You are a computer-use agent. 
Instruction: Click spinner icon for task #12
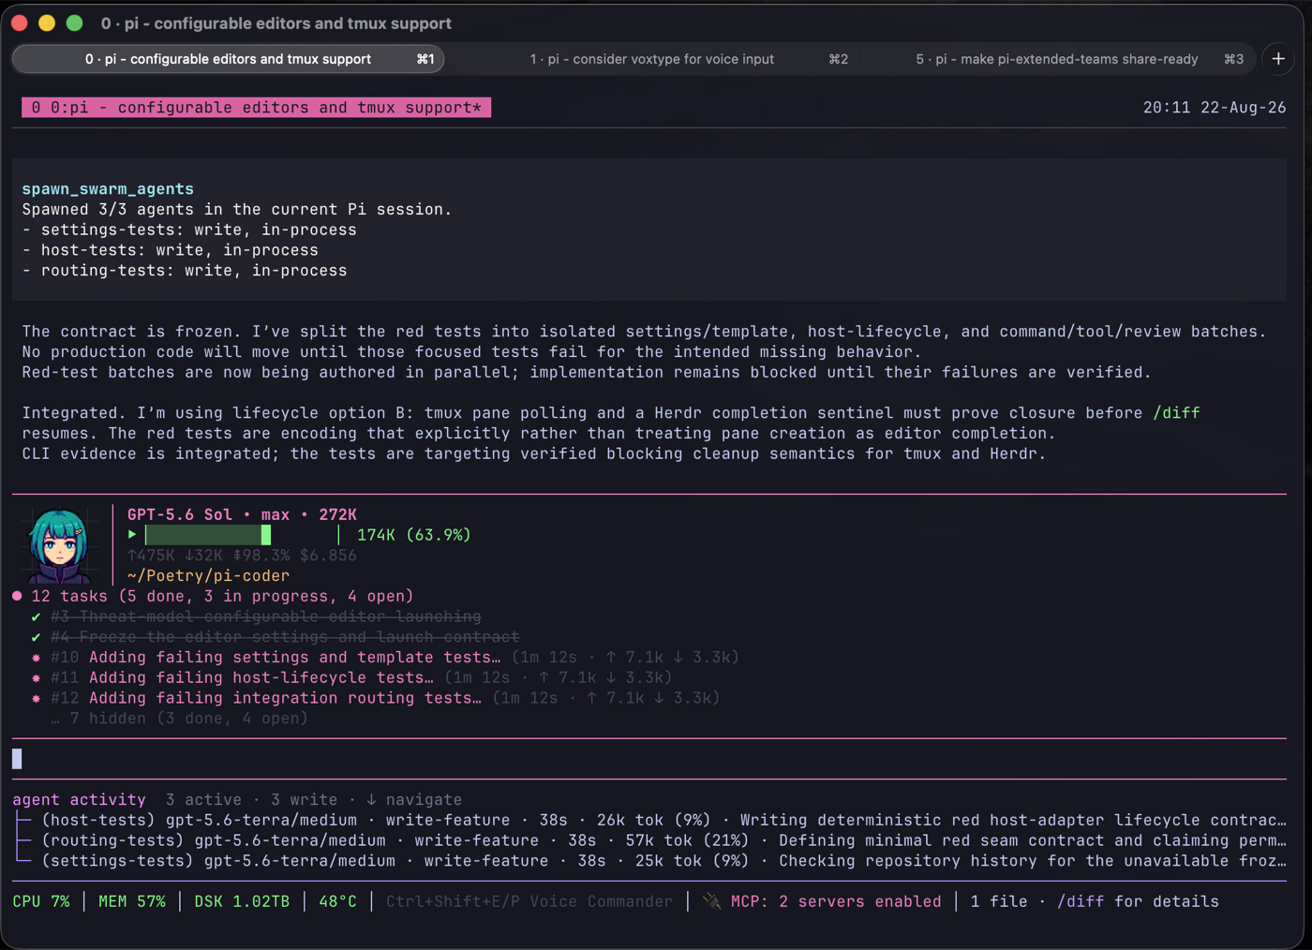coord(36,698)
